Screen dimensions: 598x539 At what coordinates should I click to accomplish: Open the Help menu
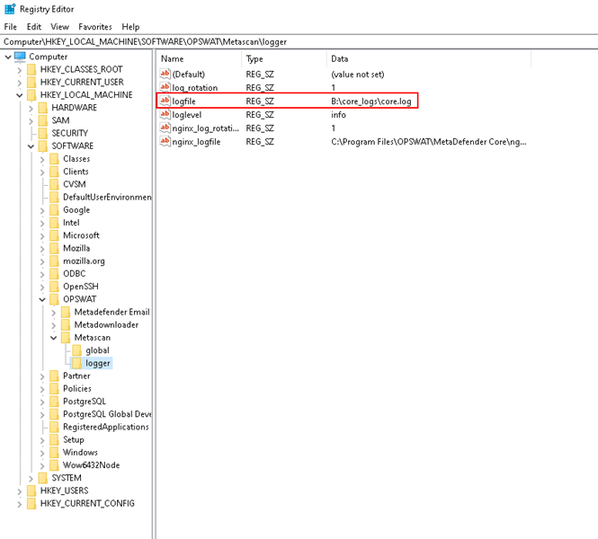[130, 27]
